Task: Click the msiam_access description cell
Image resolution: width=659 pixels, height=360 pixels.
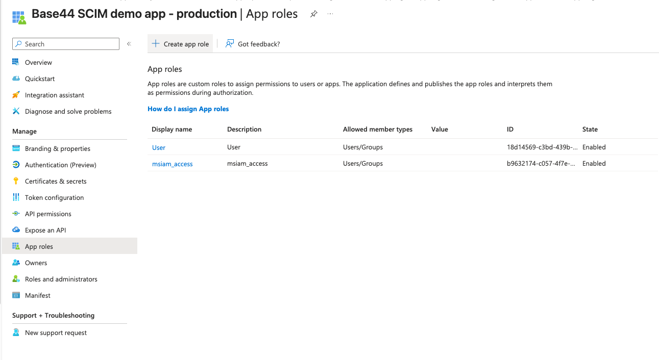Action: pyautogui.click(x=248, y=163)
